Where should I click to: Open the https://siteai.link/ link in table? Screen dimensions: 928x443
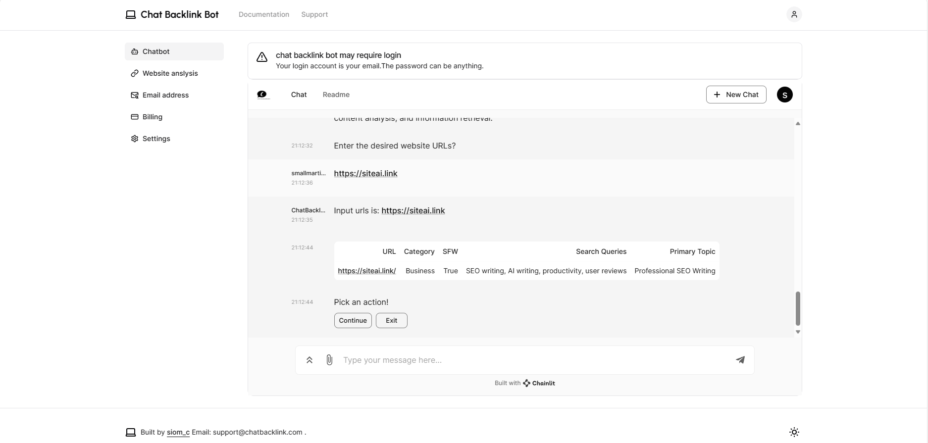pyautogui.click(x=367, y=271)
